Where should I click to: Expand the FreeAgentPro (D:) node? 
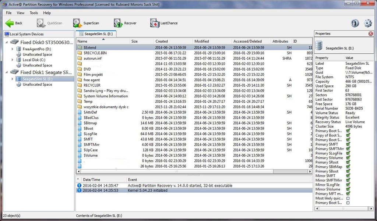coord(13,49)
